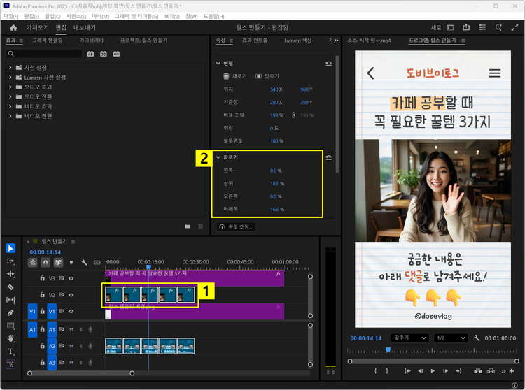Select the Type tool
The image size is (525, 390).
point(10,352)
